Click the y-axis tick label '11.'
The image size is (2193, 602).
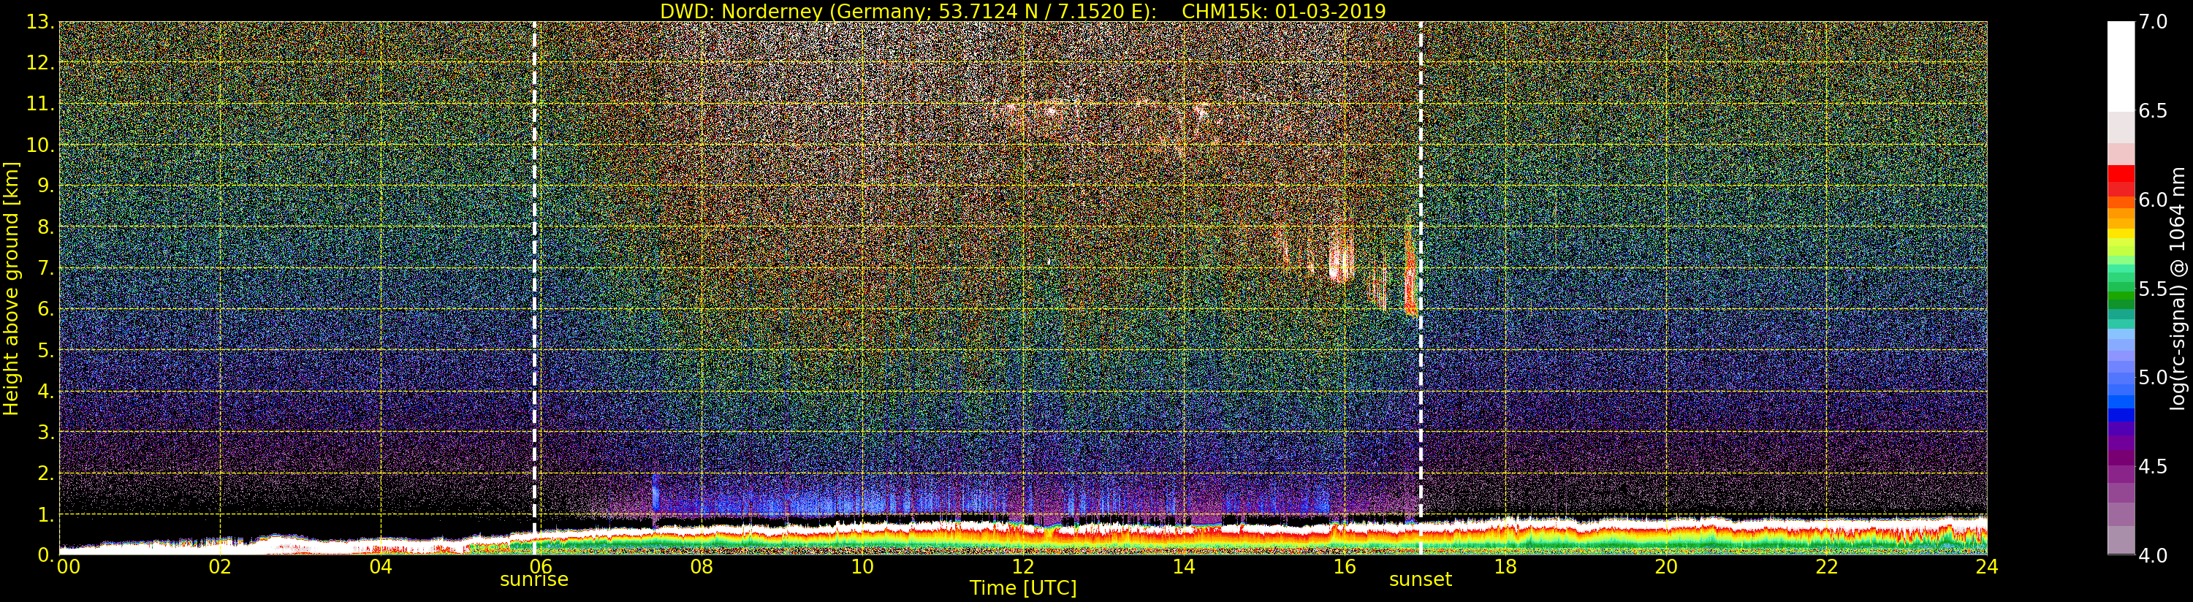(x=40, y=104)
